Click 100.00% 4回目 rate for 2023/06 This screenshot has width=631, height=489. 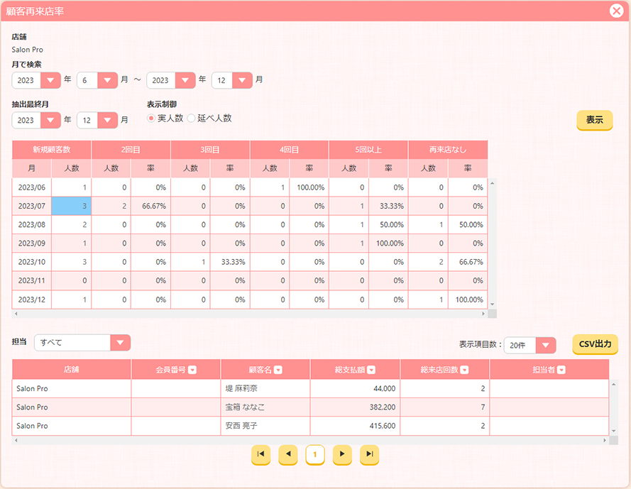click(309, 187)
